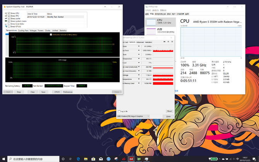The image size is (259, 162).
Task: Open File Explorer from the taskbar
Action: point(86,159)
